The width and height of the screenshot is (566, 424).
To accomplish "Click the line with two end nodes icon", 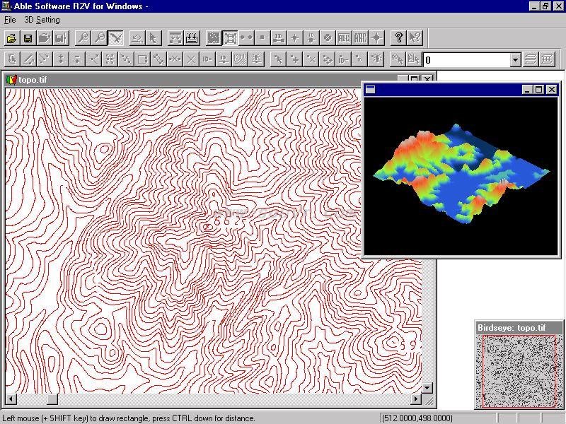I will point(246,38).
